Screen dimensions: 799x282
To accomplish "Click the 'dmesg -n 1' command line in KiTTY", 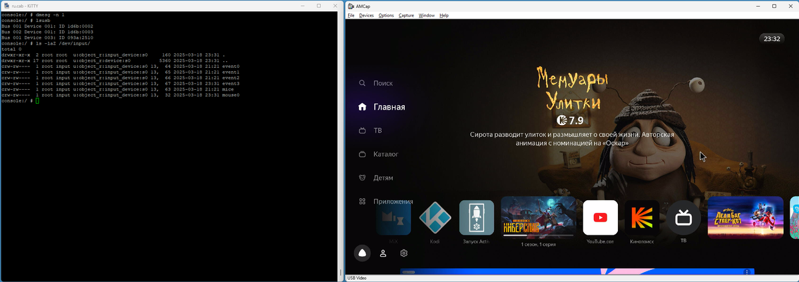I will (x=33, y=14).
